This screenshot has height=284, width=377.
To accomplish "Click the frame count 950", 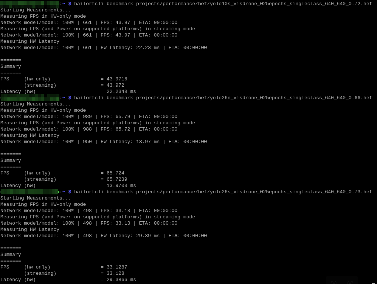I will point(87,141).
